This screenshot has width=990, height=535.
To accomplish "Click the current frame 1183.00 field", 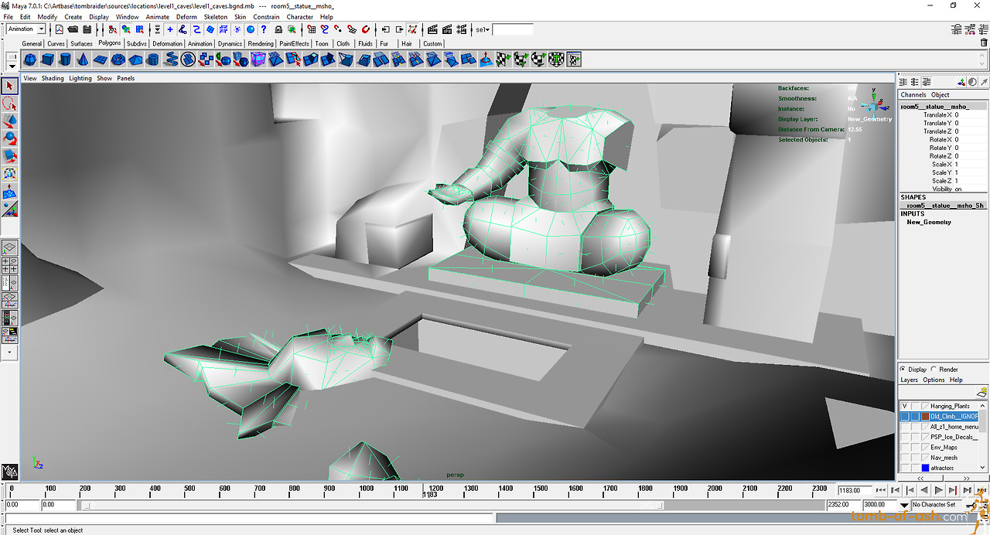I will tap(855, 490).
